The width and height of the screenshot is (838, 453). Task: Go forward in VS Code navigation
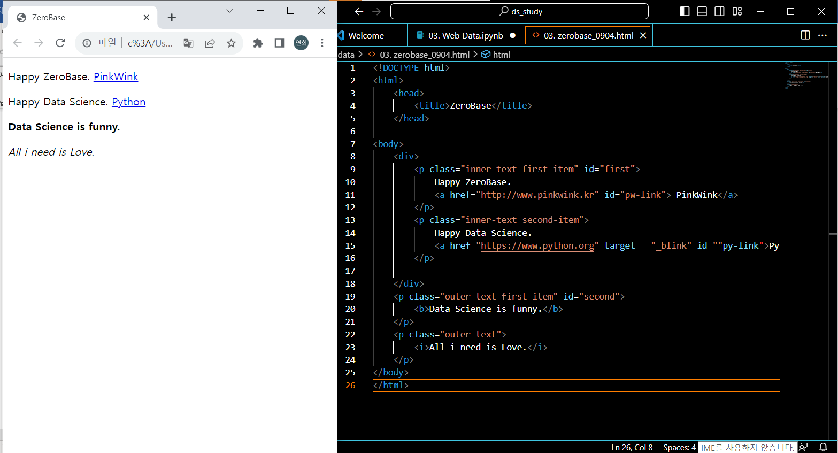click(376, 11)
